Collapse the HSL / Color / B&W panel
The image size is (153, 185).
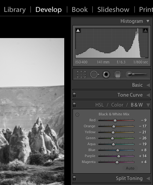click(148, 105)
